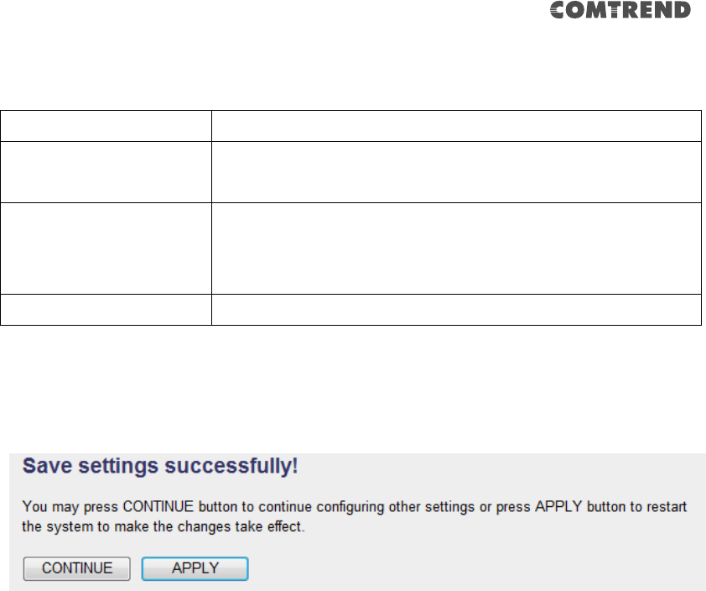Viewport: 706px width, 591px height.
Task: Click 'configuring other settings' in the message
Action: pos(395,507)
